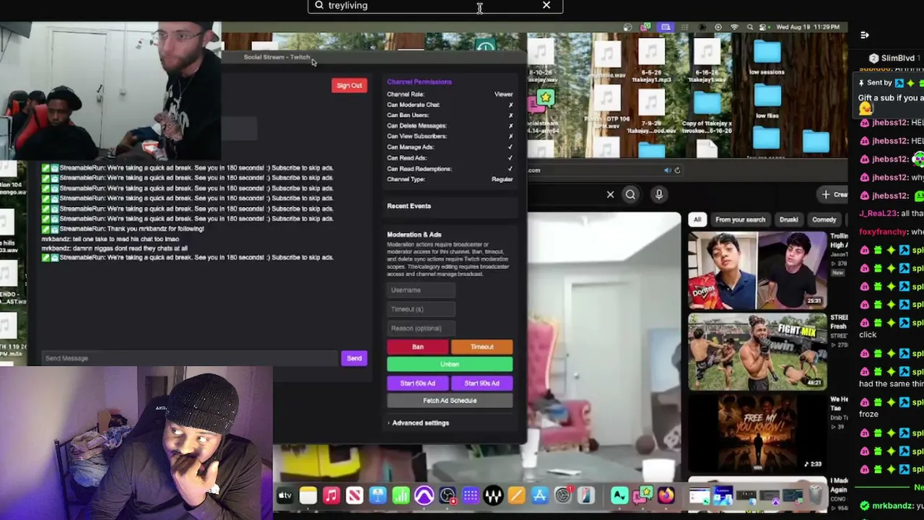The width and height of the screenshot is (924, 520).
Task: Send the chat message with Send button
Action: pyautogui.click(x=354, y=358)
